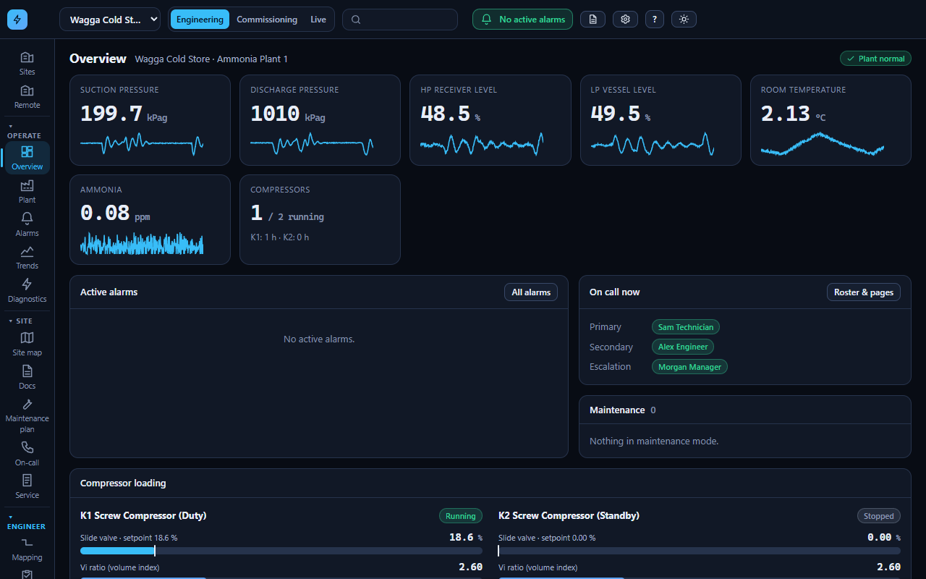Click the K1 slide valve bar

pos(281,551)
